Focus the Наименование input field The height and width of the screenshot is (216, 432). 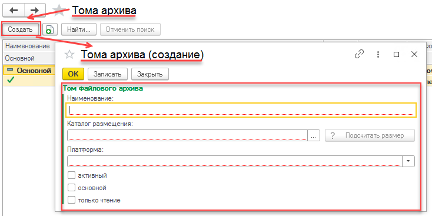[241, 110]
